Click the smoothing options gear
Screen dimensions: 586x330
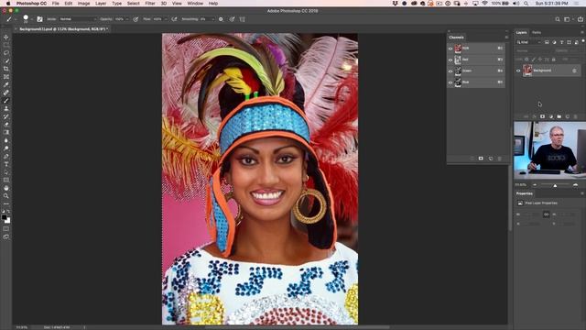(x=221, y=19)
